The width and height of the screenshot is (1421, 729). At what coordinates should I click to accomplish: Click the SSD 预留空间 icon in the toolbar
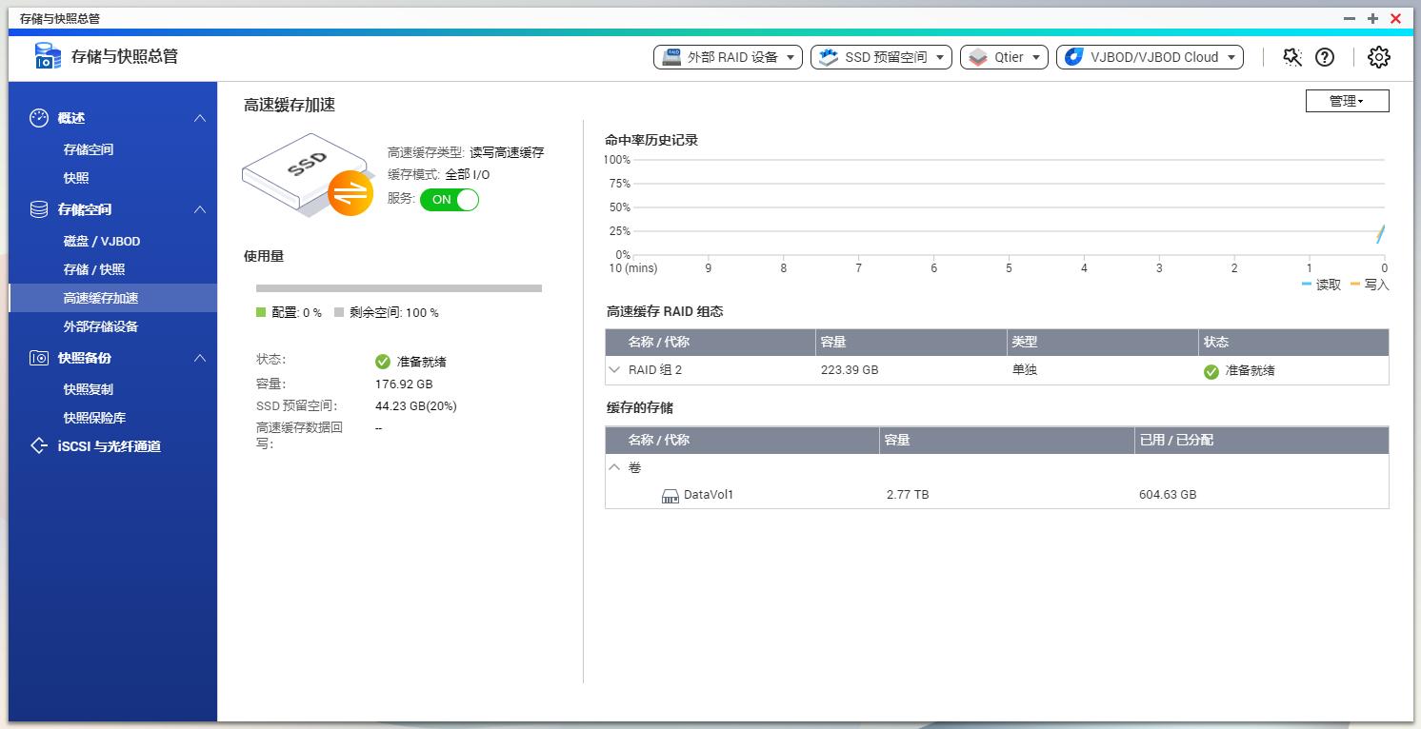[x=826, y=56]
